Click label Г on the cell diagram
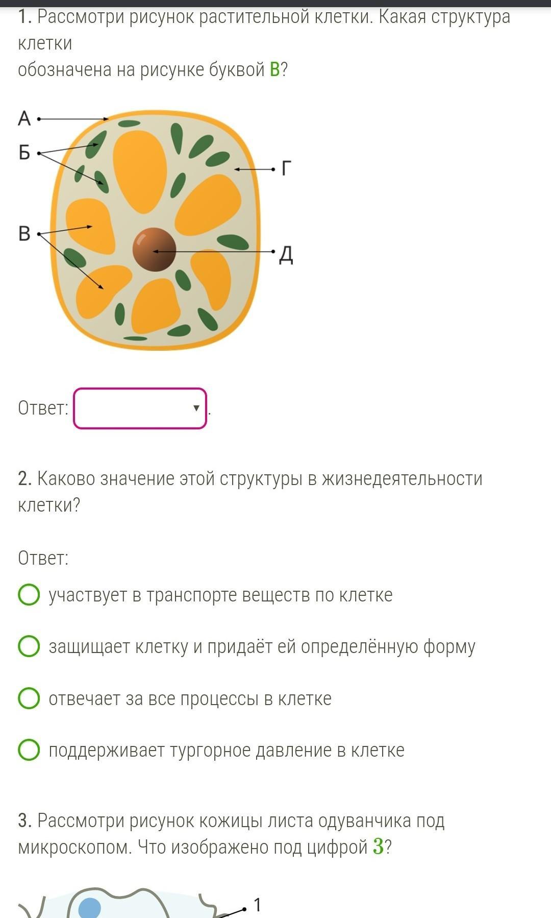 point(287,168)
